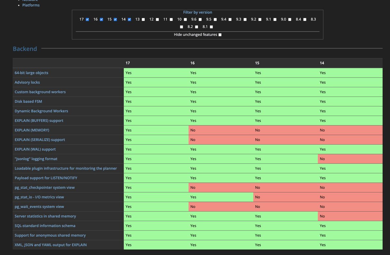
Task: Click 'No' cell for EXPLAIN (SERIALIZE) version 14
Action: (350, 140)
